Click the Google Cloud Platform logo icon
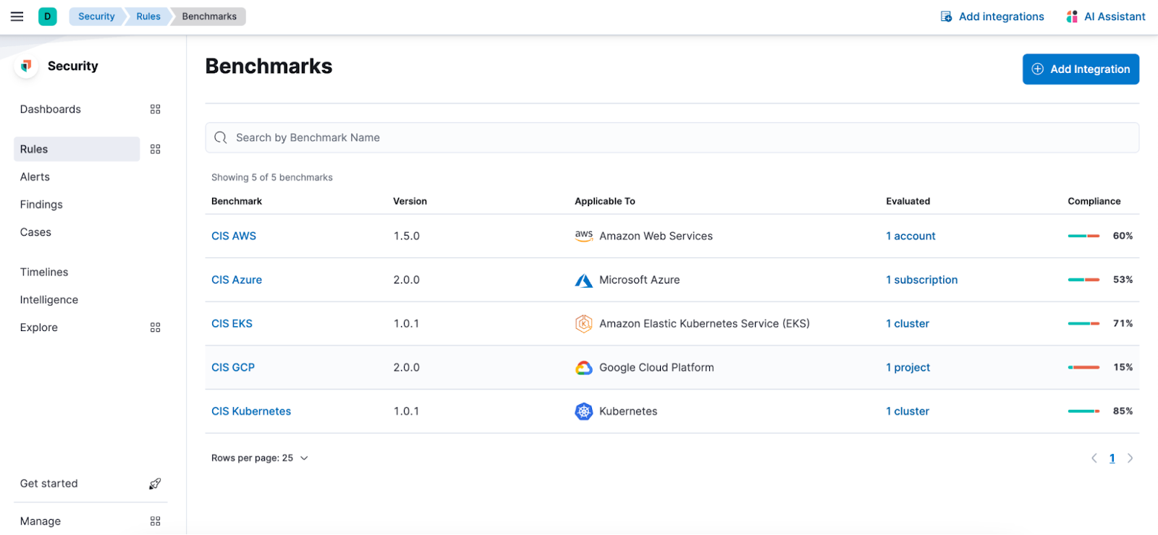This screenshot has width=1158, height=535. [584, 368]
